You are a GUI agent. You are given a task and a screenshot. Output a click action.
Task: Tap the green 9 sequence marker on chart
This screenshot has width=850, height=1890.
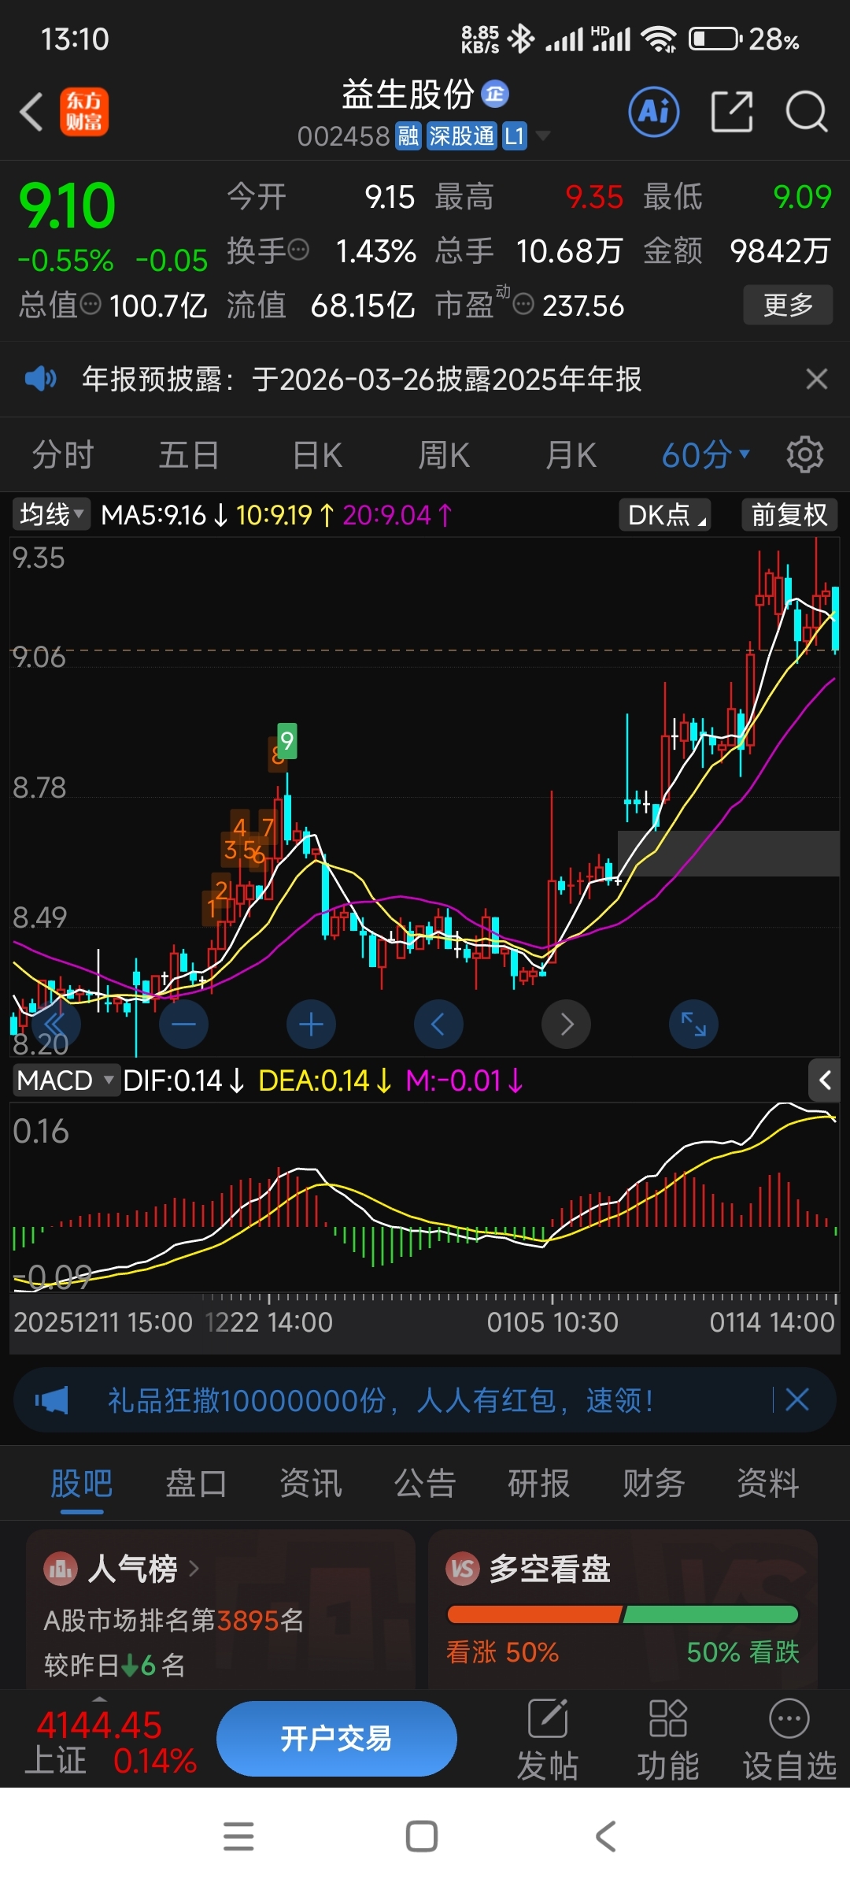tap(287, 740)
